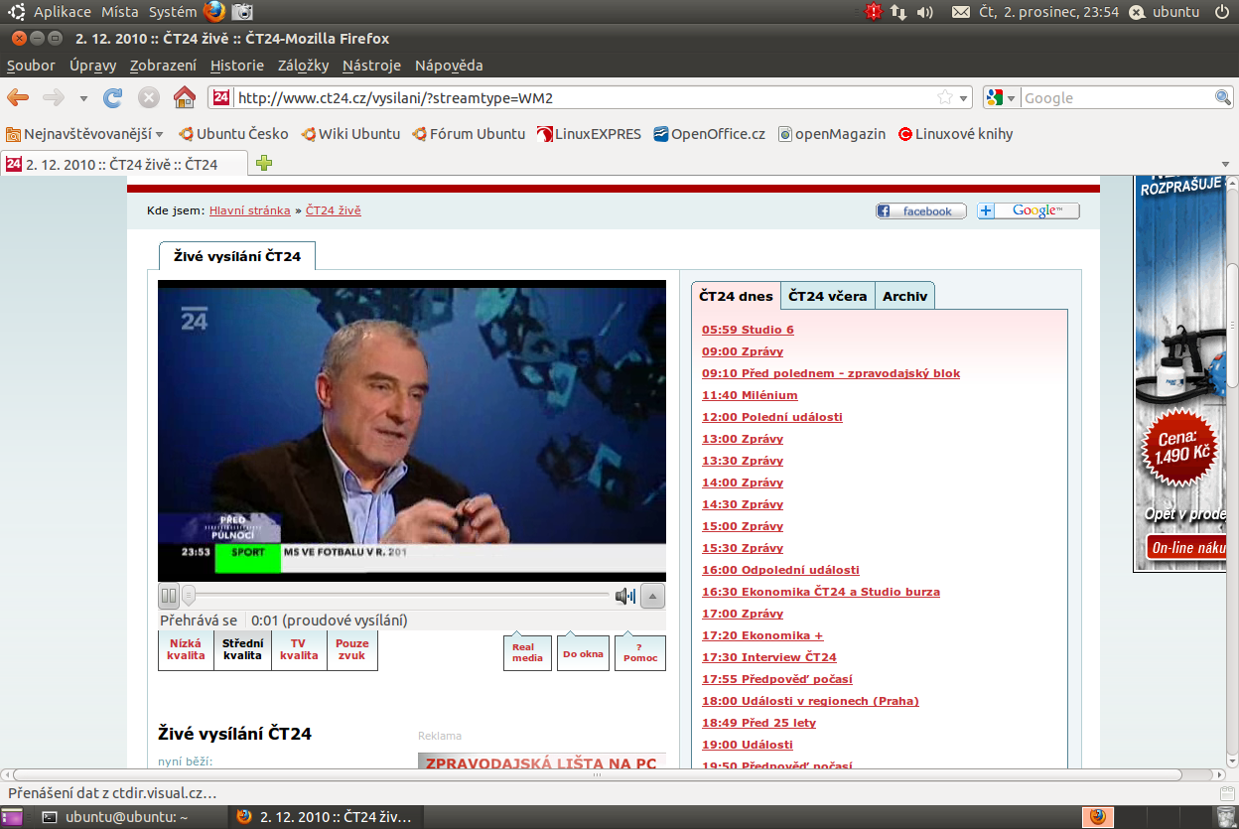Click the Firefox icon in bottom-right panel
The height and width of the screenshot is (829, 1239).
tap(1097, 817)
